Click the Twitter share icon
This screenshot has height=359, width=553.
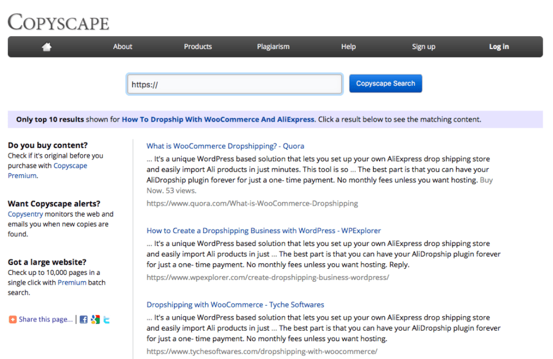tap(106, 319)
